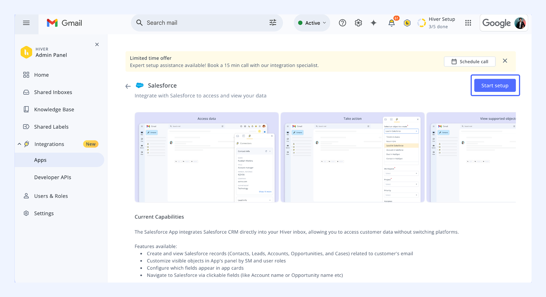Click the Features available text
This screenshot has height=297, width=546.
156,246
